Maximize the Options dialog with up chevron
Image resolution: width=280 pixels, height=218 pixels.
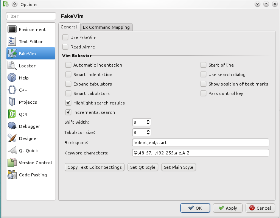266,4
